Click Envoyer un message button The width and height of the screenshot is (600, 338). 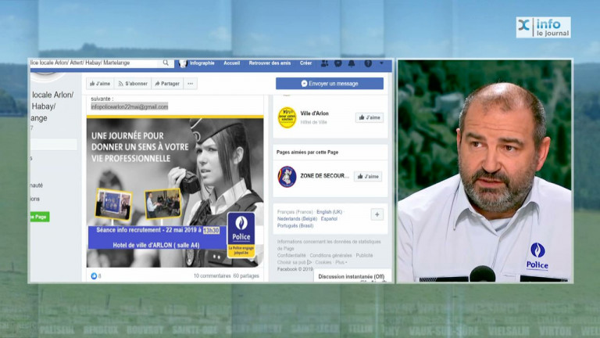point(330,84)
